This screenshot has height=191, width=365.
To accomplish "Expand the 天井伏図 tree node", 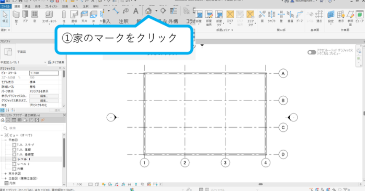I will [6, 174].
